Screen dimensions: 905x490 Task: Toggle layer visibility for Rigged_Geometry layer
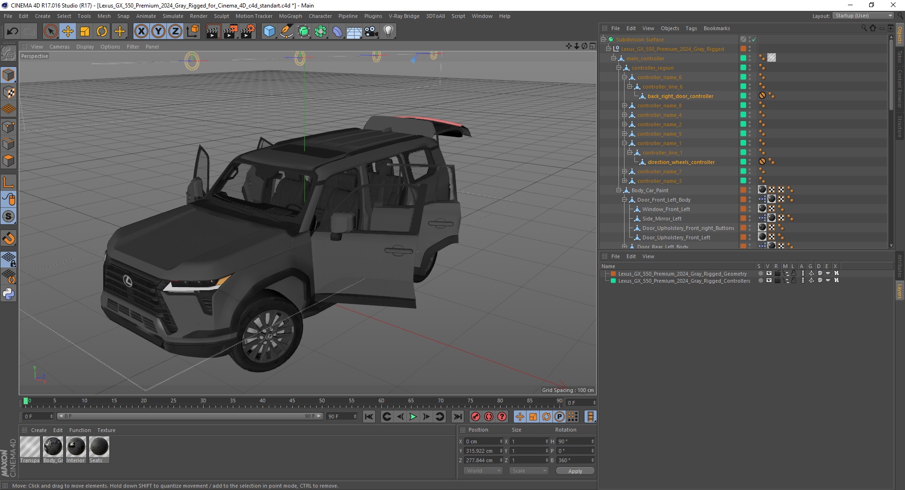(x=769, y=273)
